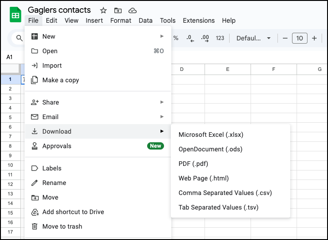Image resolution: width=328 pixels, height=240 pixels.
Task: Click the envelope icon by Email
Action: (35, 117)
